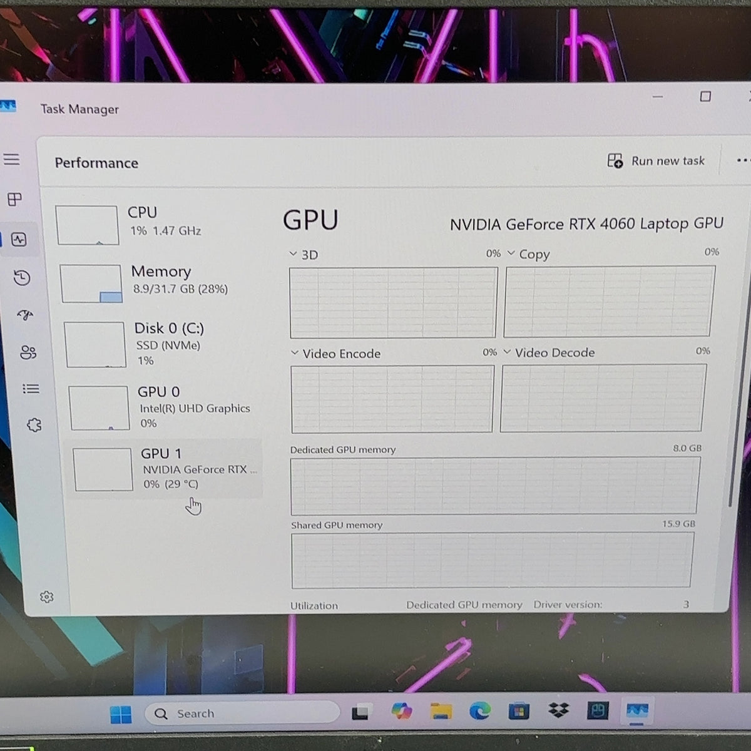
Task: Click the Utilization label at bottom
Action: [x=314, y=605]
